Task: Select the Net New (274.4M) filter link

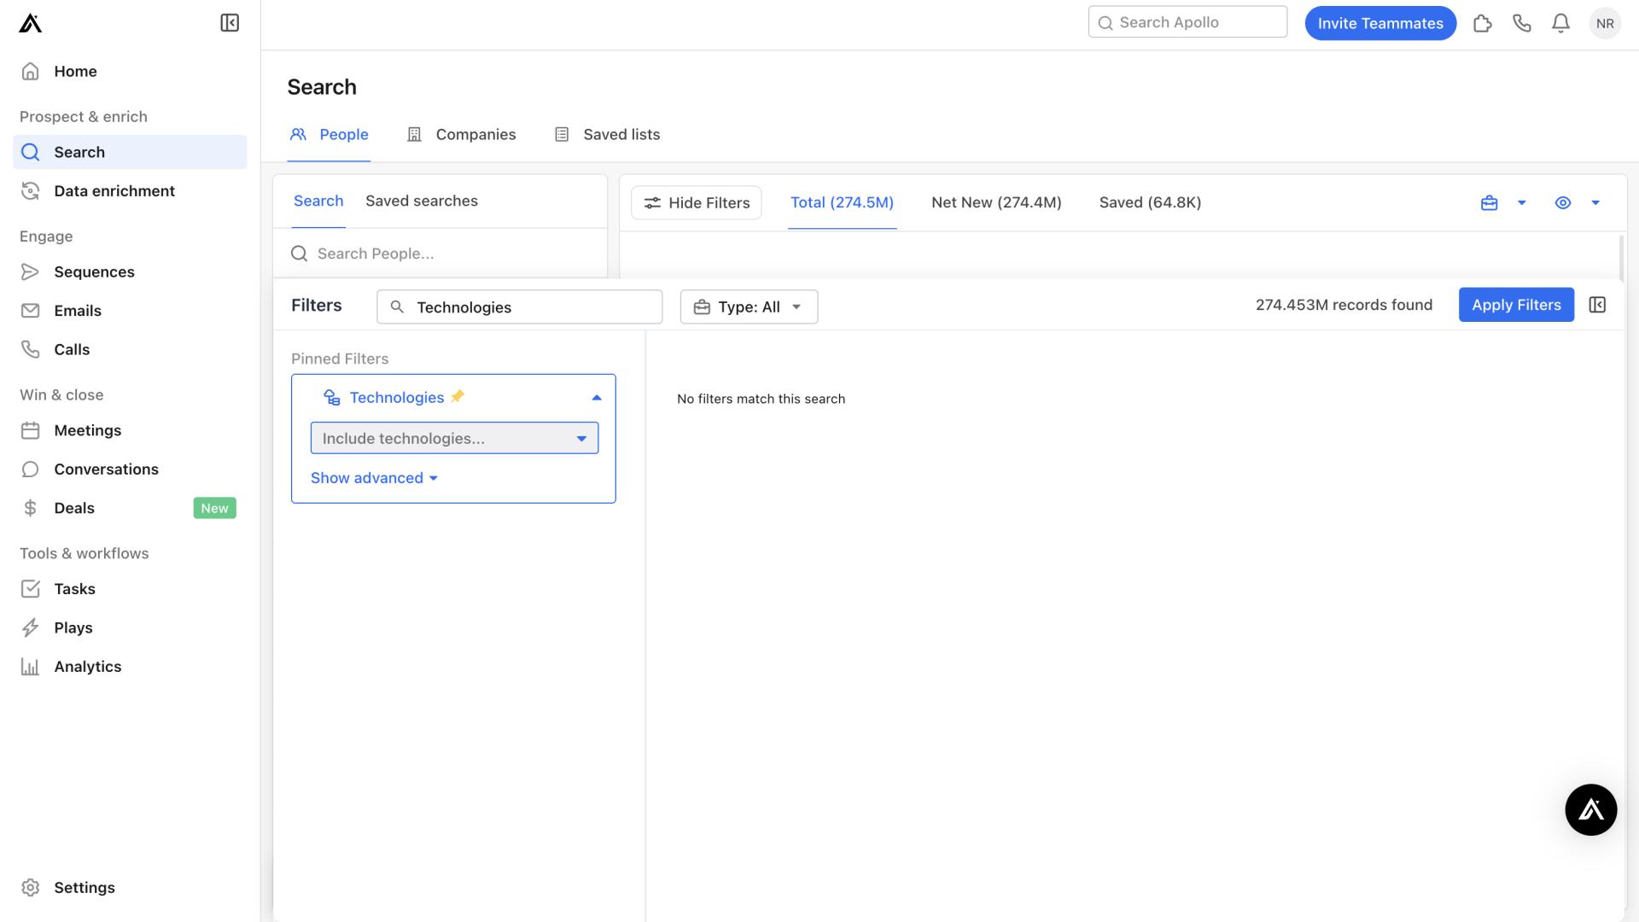Action: 996,202
